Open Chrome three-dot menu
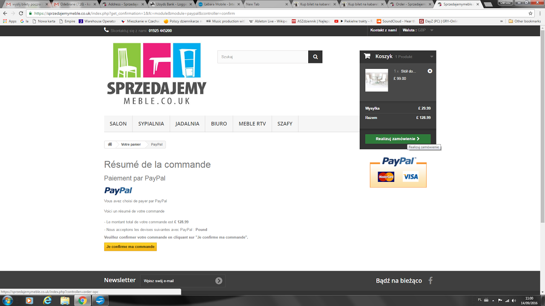The width and height of the screenshot is (545, 306). [539, 13]
